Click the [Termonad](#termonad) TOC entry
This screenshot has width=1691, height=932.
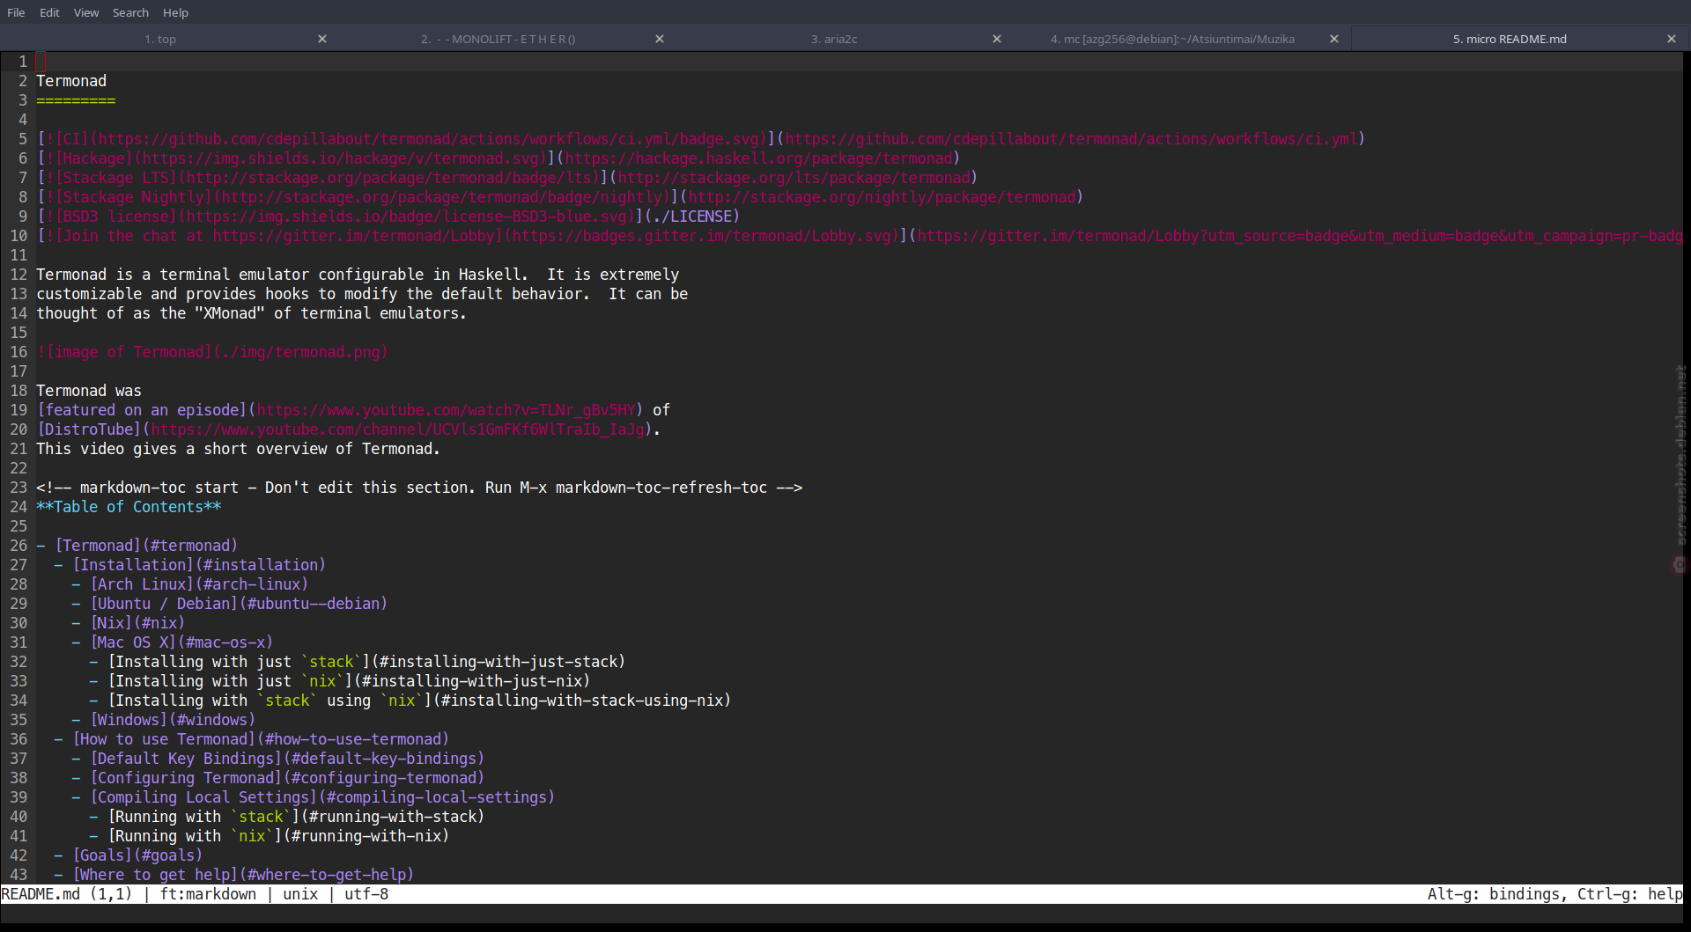146,546
